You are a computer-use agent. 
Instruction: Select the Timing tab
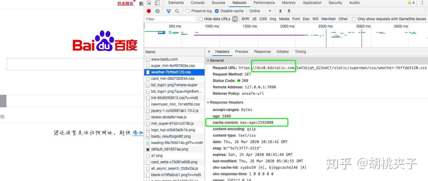click(x=300, y=52)
